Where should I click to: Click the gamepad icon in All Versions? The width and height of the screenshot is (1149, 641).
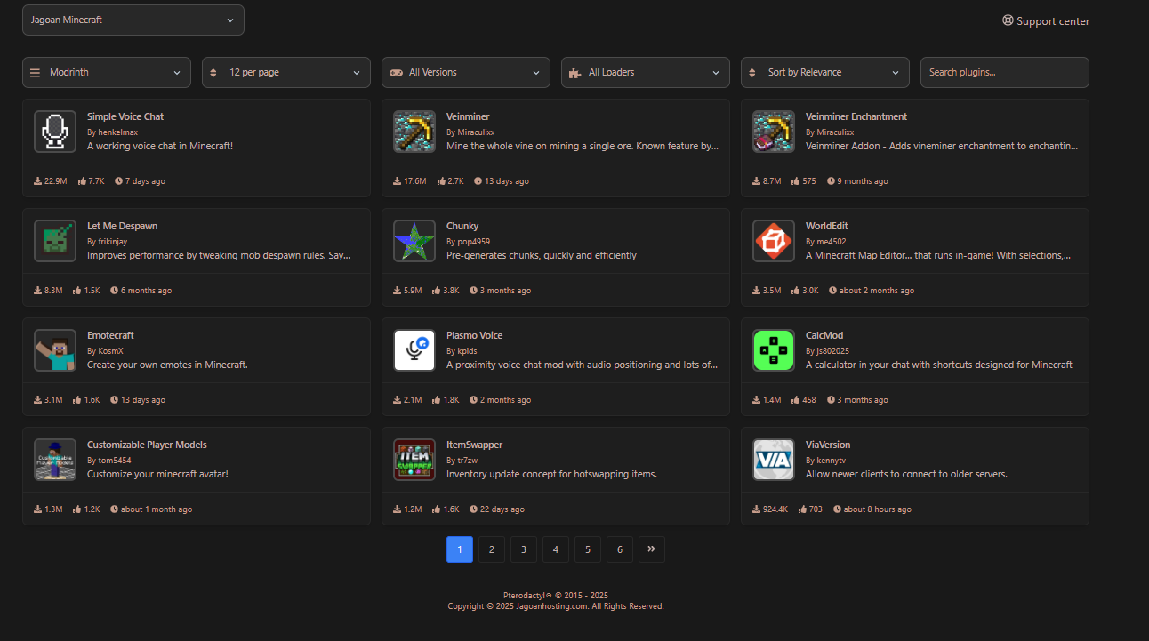click(397, 73)
